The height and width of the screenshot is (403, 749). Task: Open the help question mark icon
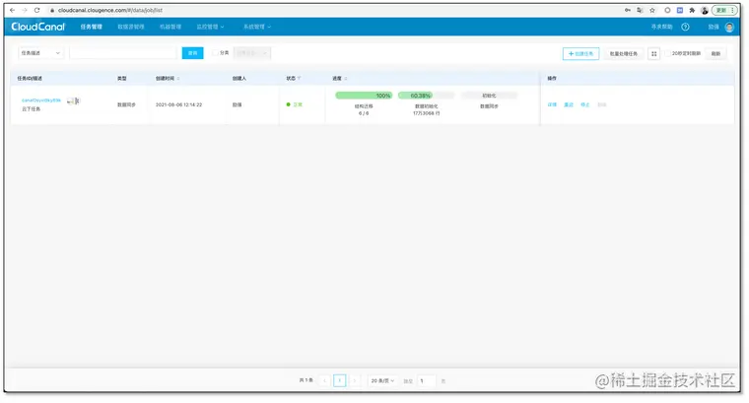point(685,27)
